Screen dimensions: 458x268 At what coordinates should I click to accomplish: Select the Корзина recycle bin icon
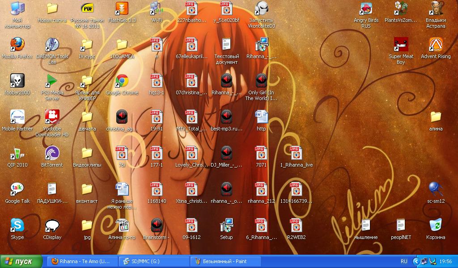click(x=435, y=226)
